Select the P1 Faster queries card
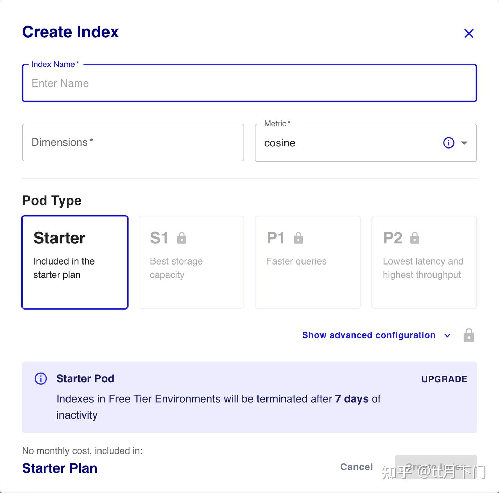499x493 pixels. (308, 262)
